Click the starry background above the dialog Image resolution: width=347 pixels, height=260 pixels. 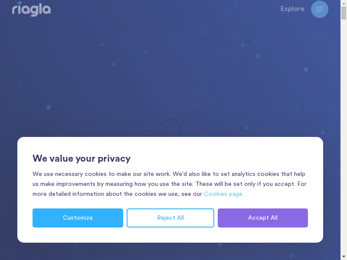pyautogui.click(x=130, y=78)
